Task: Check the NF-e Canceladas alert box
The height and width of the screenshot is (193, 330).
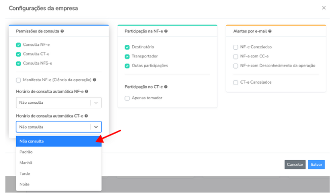Action: (x=235, y=47)
